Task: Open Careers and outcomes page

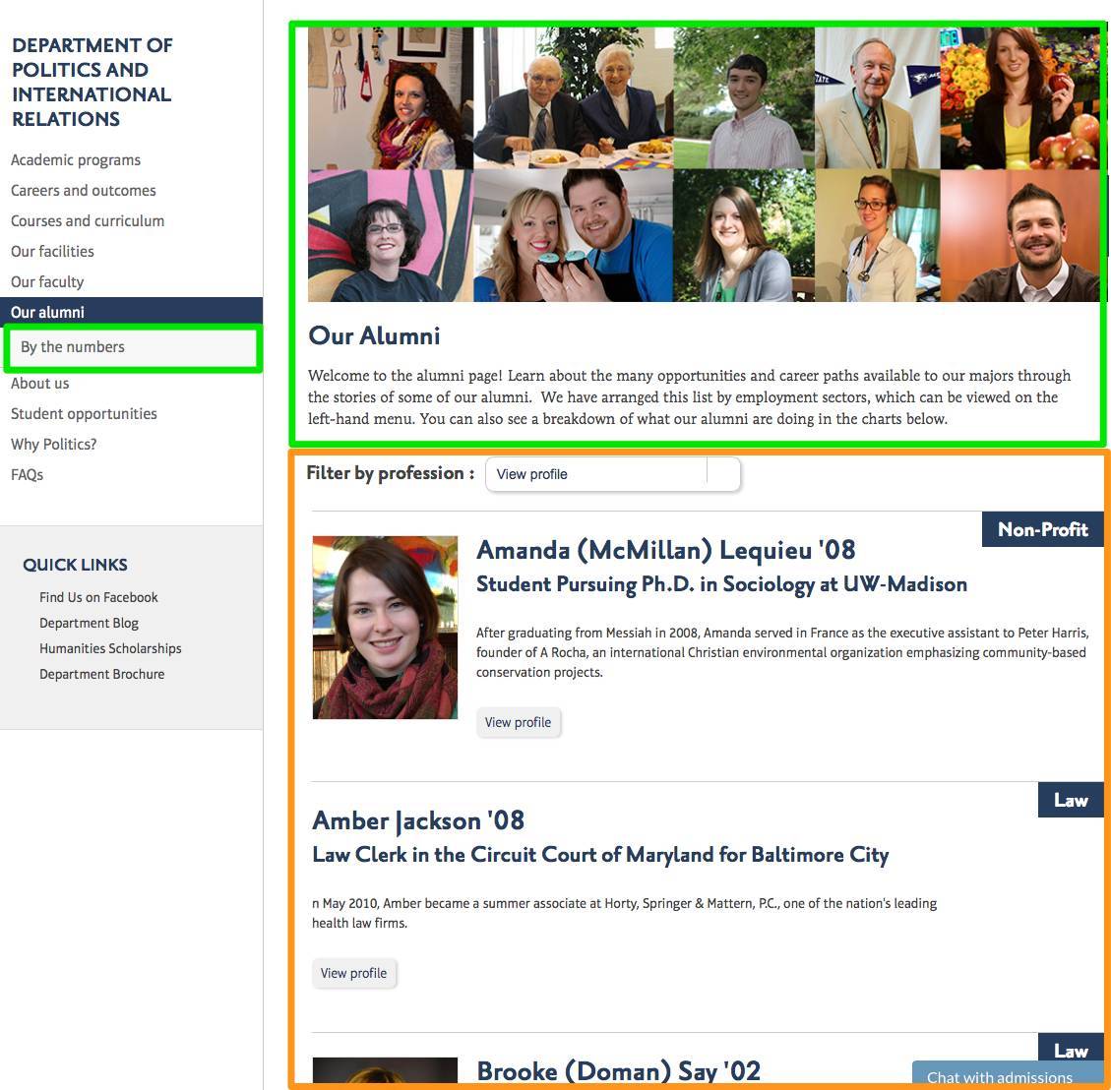Action: tap(83, 191)
